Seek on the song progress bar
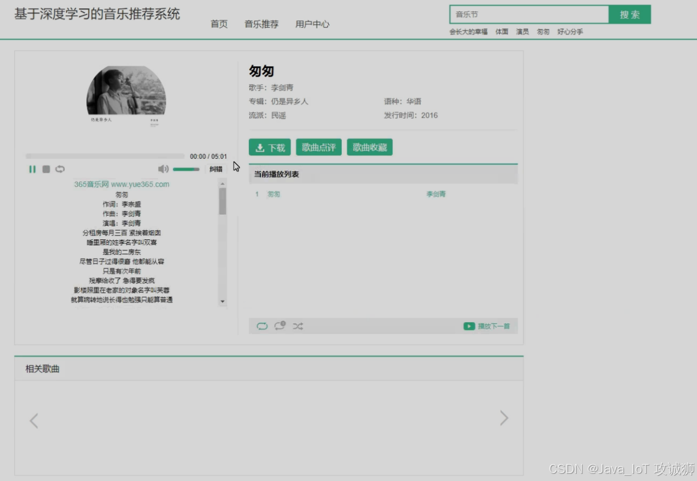The width and height of the screenshot is (697, 481). pyautogui.click(x=105, y=156)
